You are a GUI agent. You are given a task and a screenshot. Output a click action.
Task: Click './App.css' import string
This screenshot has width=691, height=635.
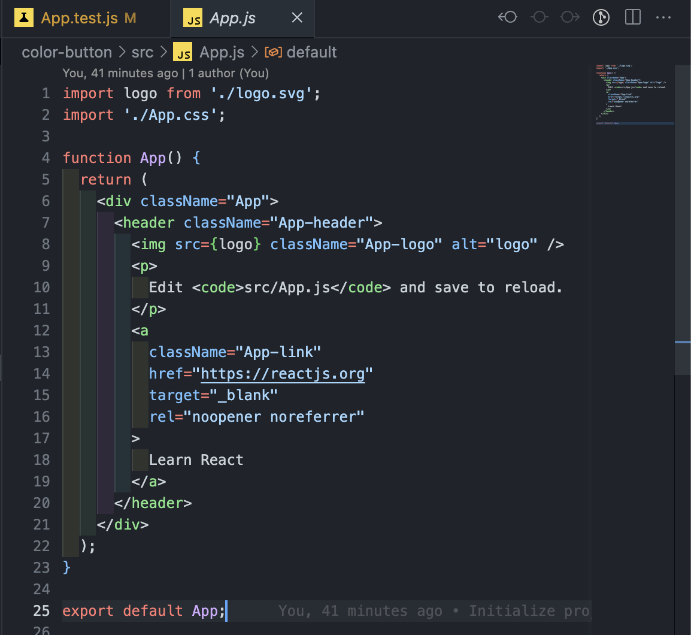171,115
